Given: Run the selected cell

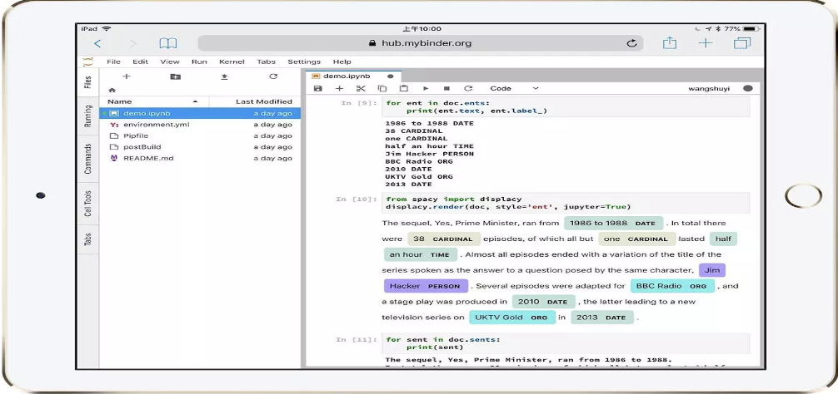Looking at the screenshot, I should point(426,88).
